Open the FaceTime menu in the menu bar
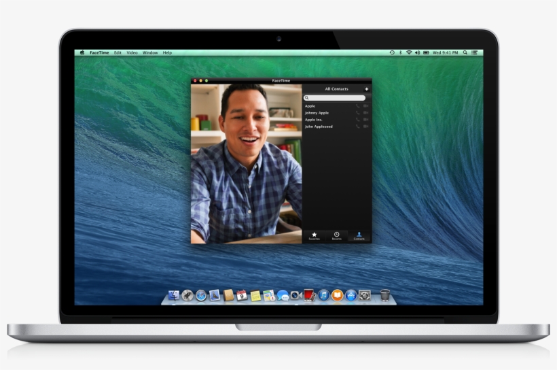This screenshot has height=370, width=557. click(x=99, y=52)
